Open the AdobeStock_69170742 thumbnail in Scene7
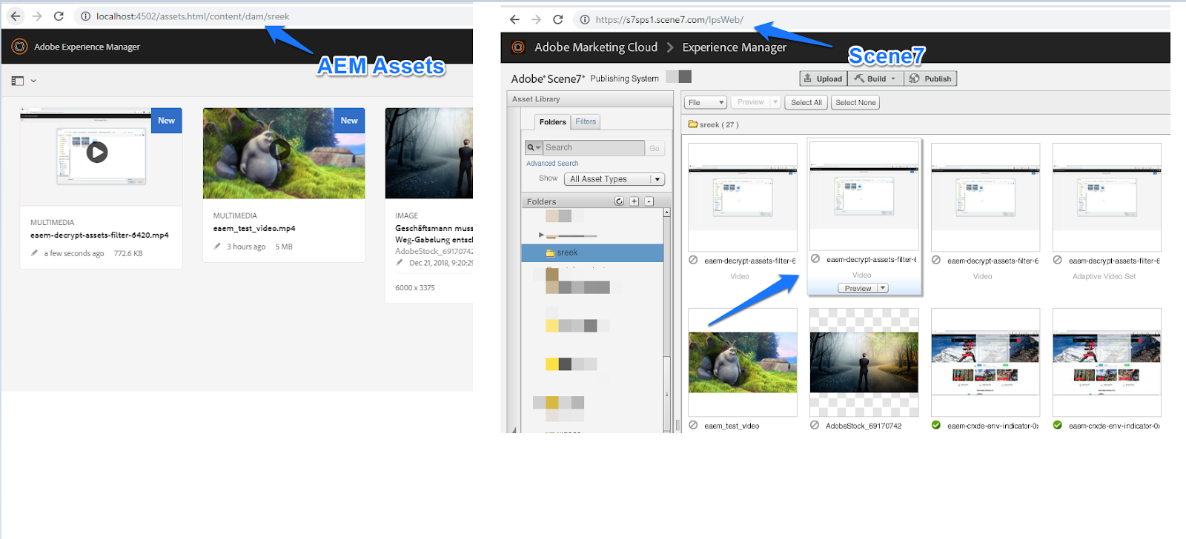 pos(864,363)
